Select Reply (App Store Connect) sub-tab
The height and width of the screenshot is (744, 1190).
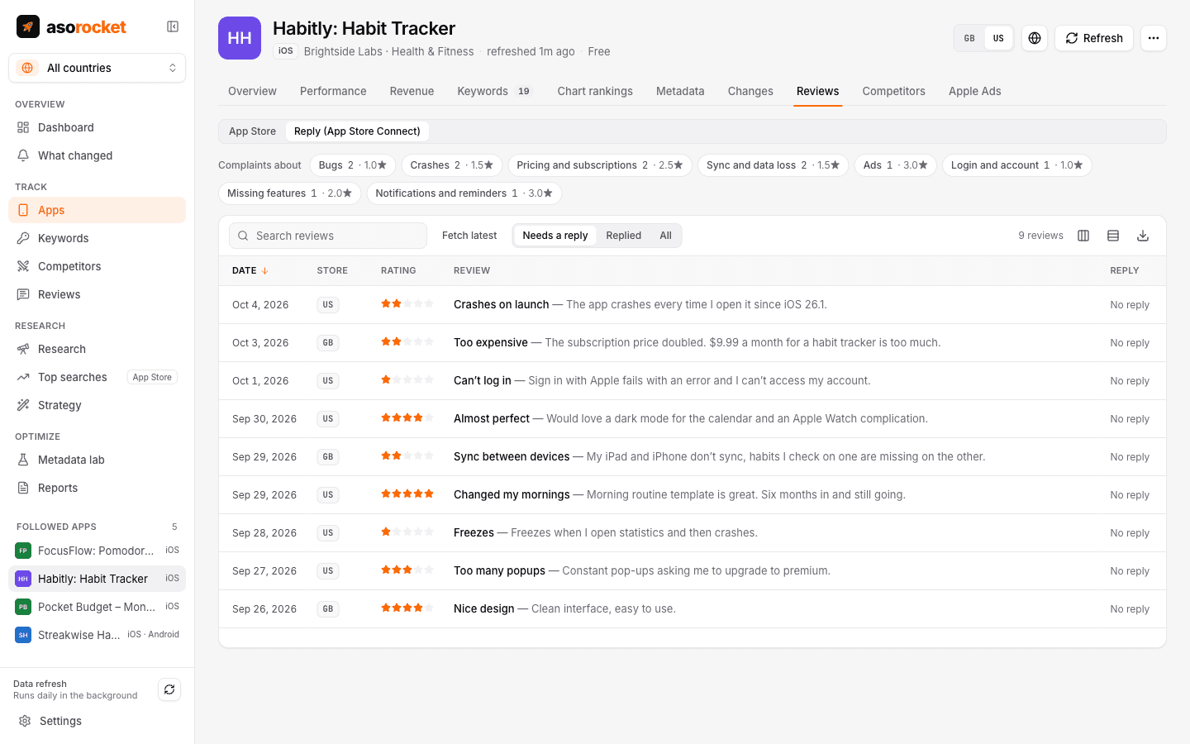point(357,131)
